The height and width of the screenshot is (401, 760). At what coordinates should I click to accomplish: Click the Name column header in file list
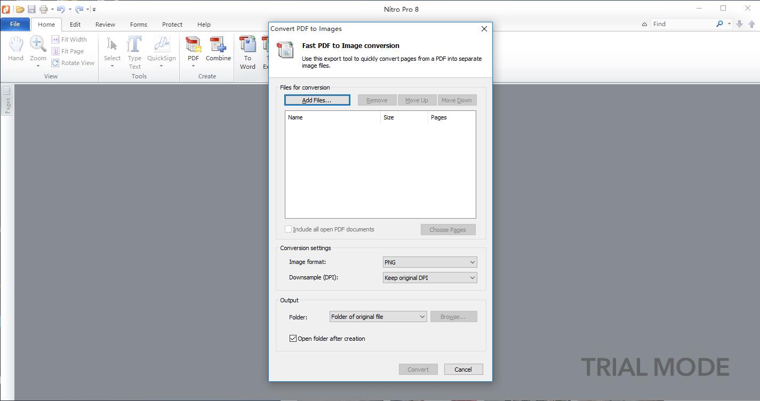(333, 117)
